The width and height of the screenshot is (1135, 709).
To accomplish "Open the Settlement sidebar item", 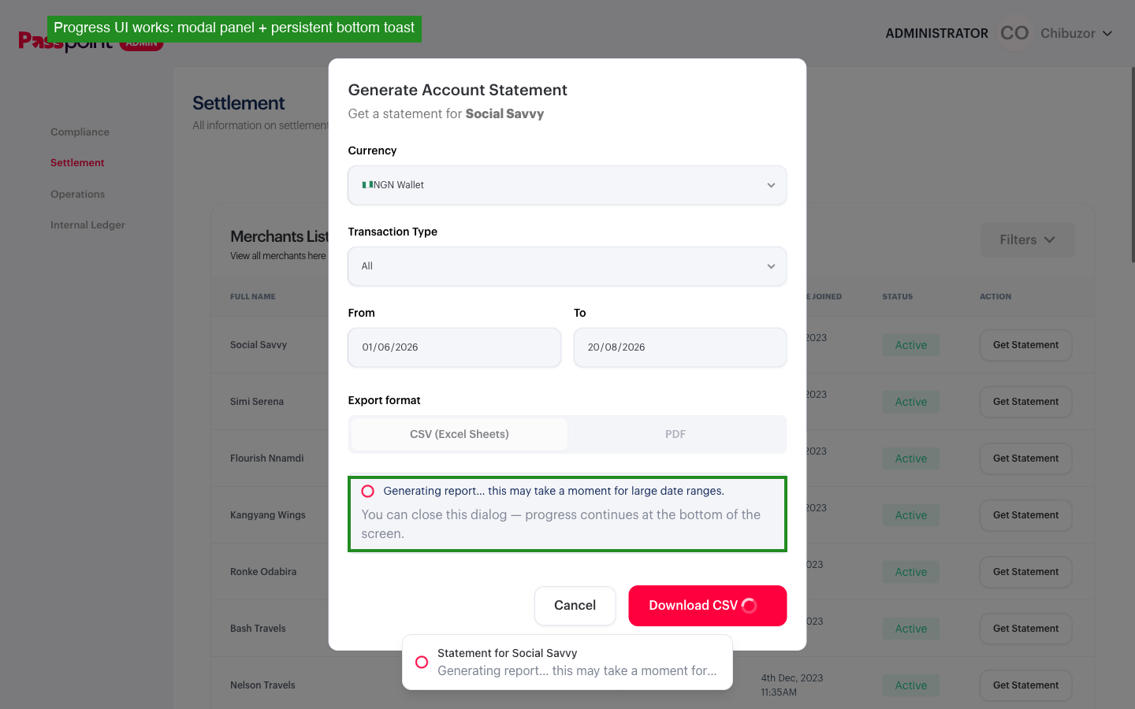I will point(77,163).
